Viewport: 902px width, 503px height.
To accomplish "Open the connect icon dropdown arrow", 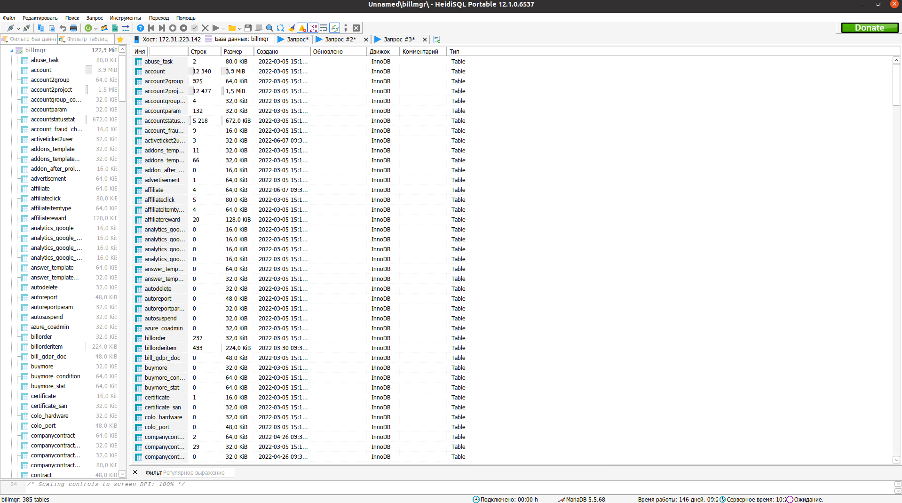I will [x=18, y=29].
